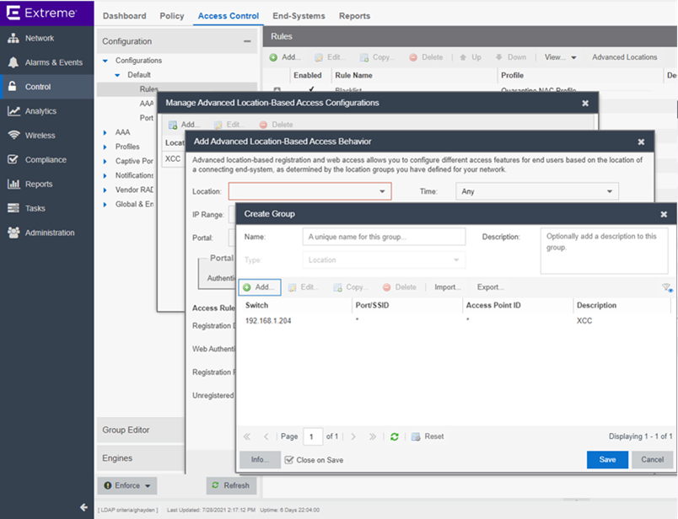
Task: Click Copy in the Rules toolbar
Action: pyautogui.click(x=377, y=57)
